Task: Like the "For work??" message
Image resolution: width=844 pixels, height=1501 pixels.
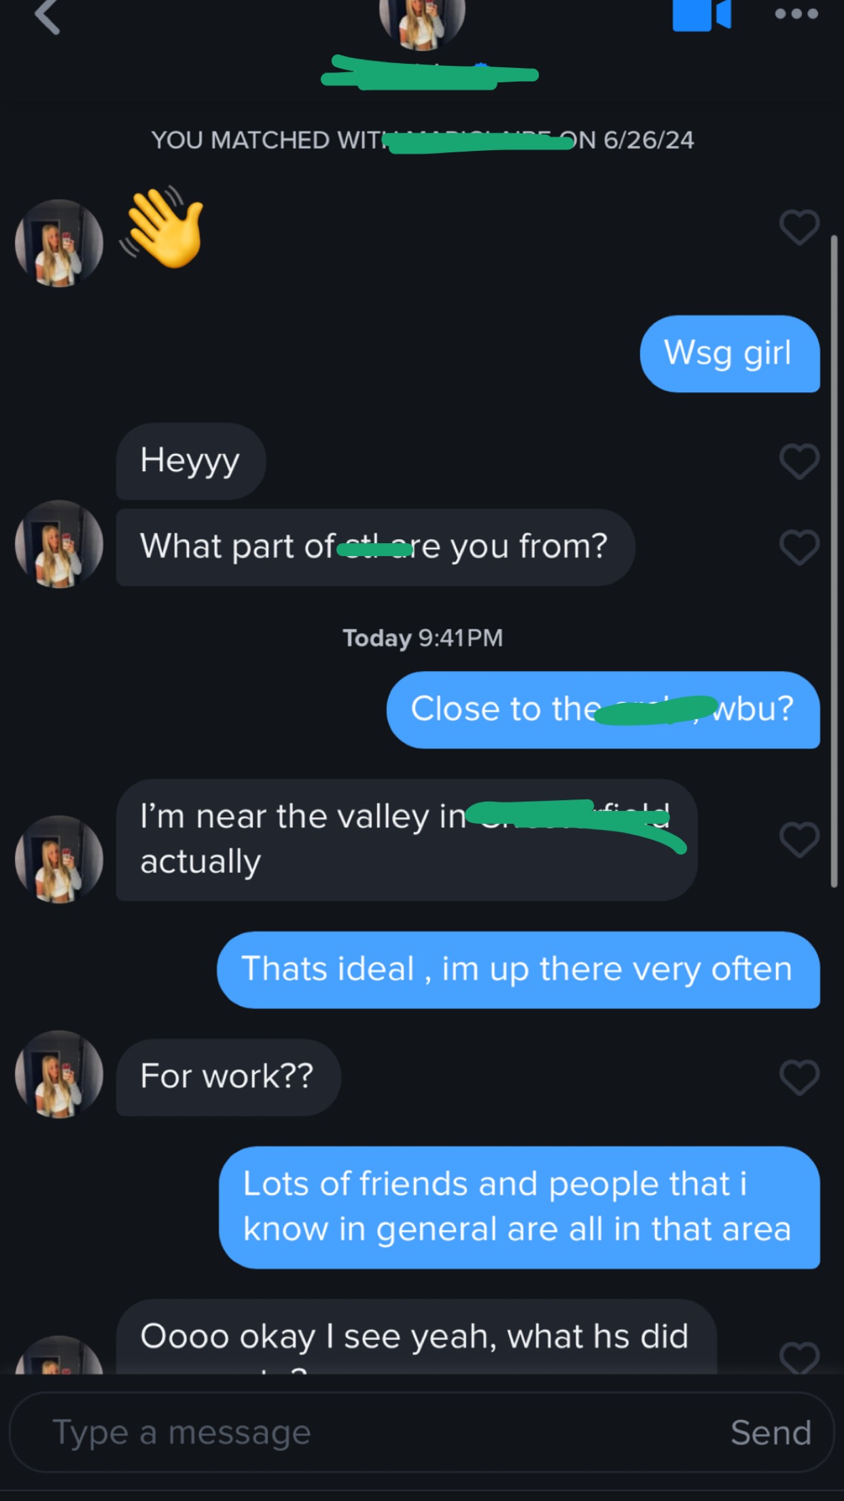Action: pyautogui.click(x=799, y=1077)
